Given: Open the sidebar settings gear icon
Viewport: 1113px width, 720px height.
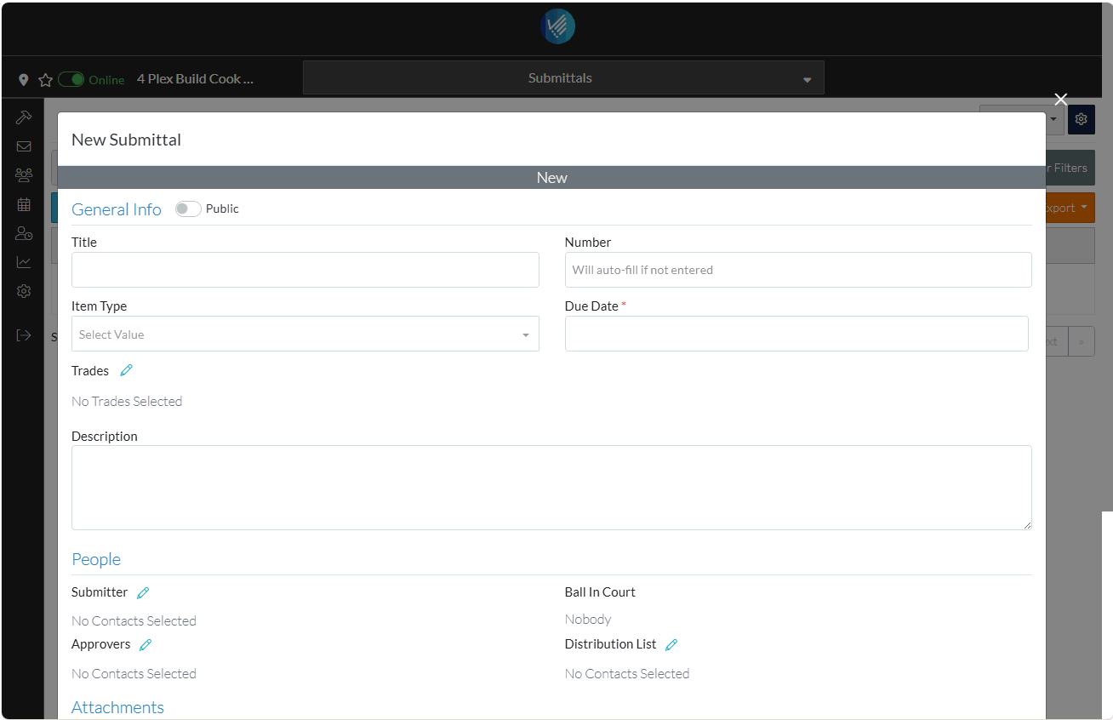Looking at the screenshot, I should coord(24,291).
